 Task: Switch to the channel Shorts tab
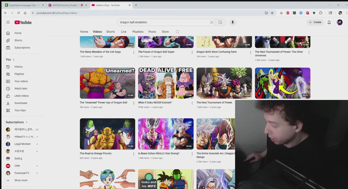pos(111,32)
